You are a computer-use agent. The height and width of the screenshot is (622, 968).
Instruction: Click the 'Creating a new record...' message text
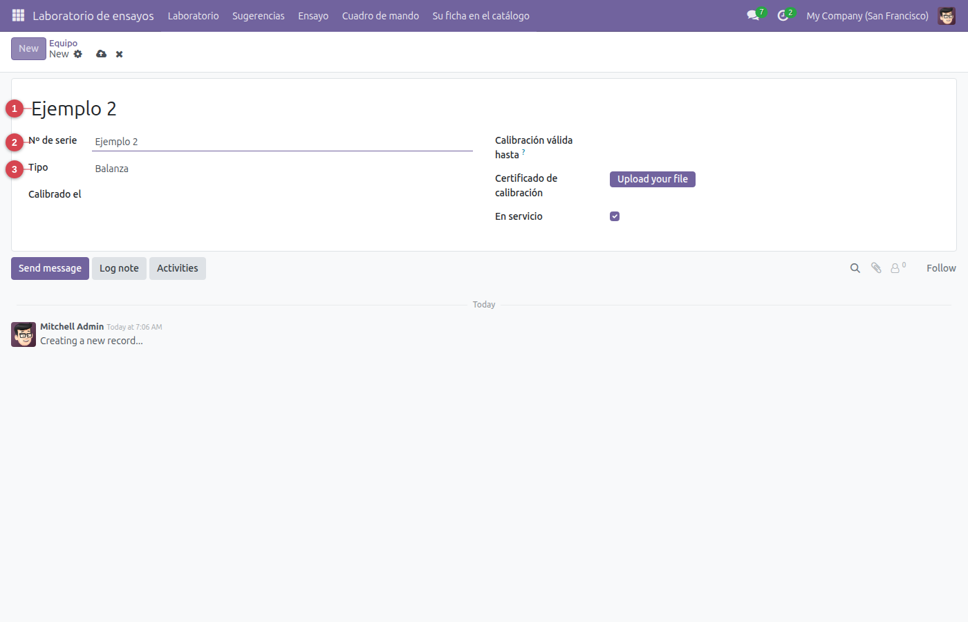(91, 341)
